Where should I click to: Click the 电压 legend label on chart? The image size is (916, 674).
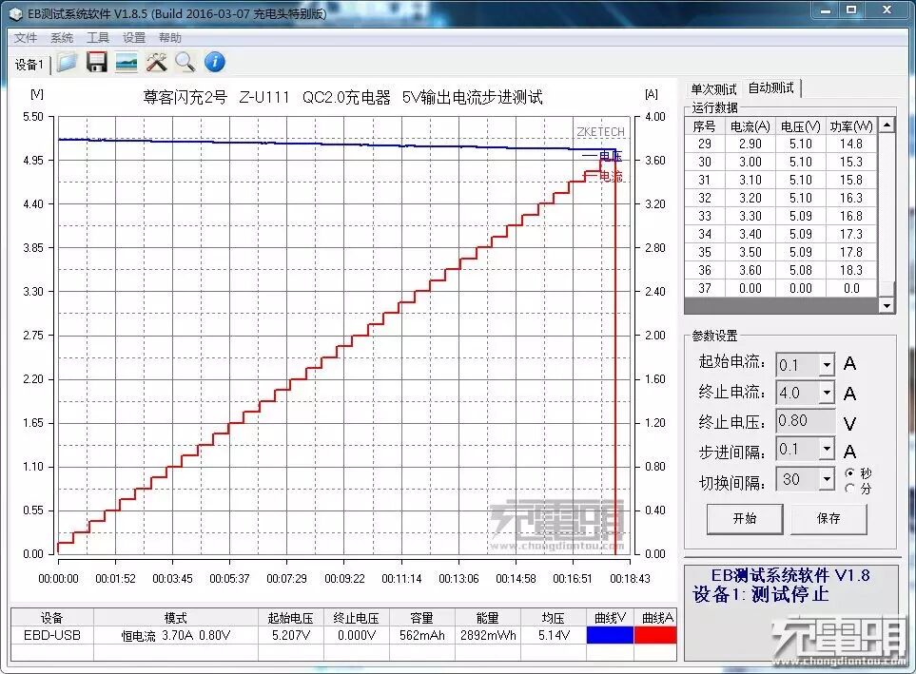[x=611, y=156]
